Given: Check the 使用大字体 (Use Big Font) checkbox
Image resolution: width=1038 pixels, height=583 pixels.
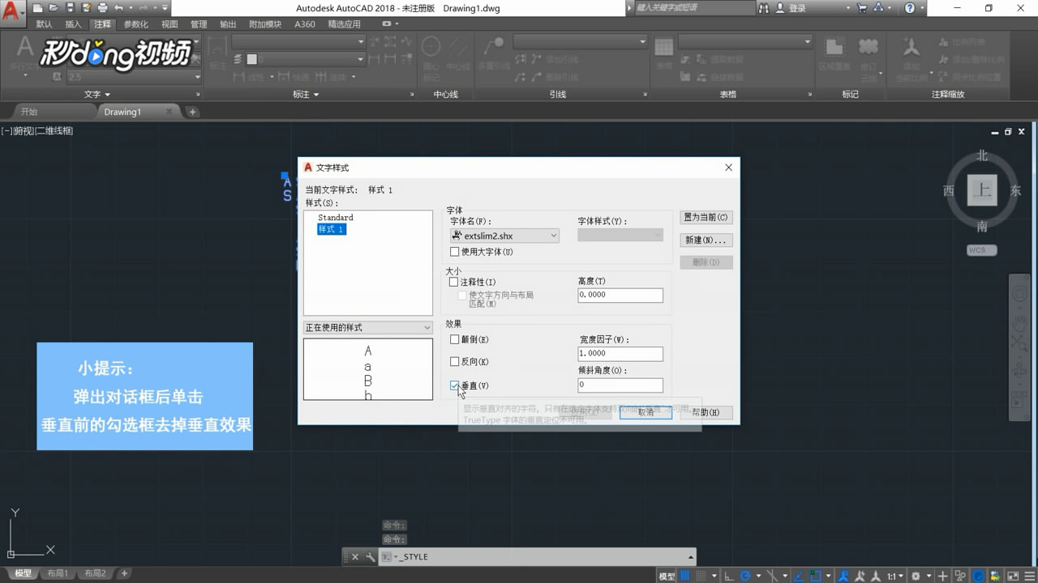Looking at the screenshot, I should [454, 252].
